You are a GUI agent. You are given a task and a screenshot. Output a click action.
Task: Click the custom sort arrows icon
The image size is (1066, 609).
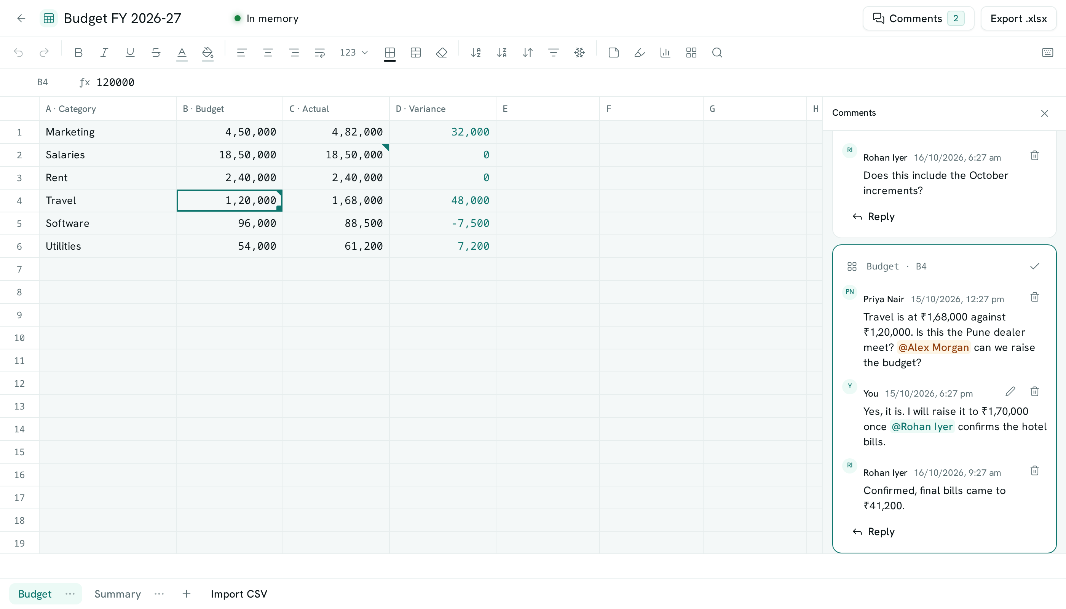pos(528,53)
